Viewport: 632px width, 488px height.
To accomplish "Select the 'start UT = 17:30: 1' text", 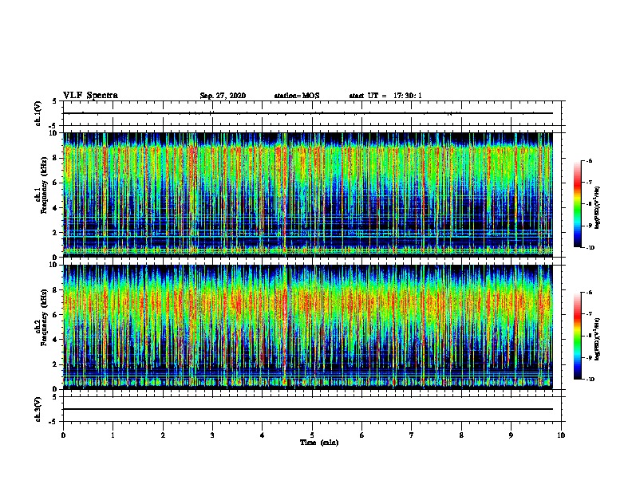I will (x=385, y=96).
